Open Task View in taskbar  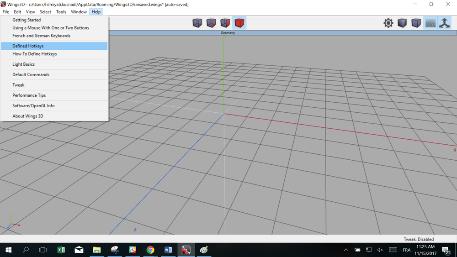coord(43,250)
